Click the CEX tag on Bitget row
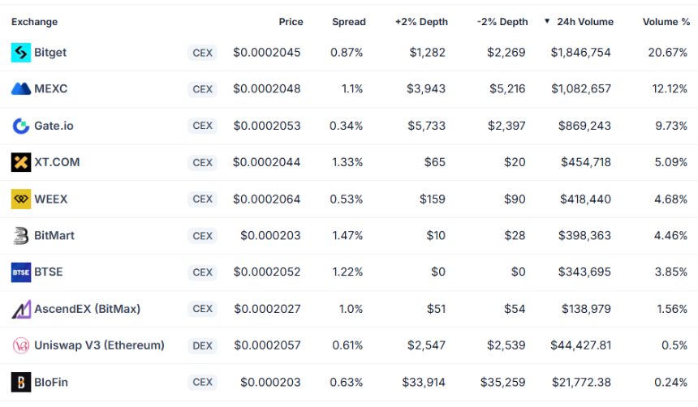Image resolution: width=698 pixels, height=407 pixels. click(x=203, y=53)
